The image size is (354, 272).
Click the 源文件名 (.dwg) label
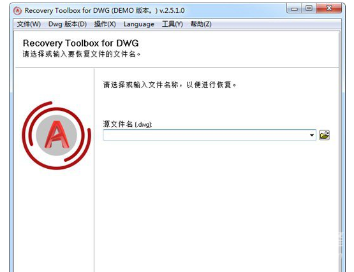128,124
